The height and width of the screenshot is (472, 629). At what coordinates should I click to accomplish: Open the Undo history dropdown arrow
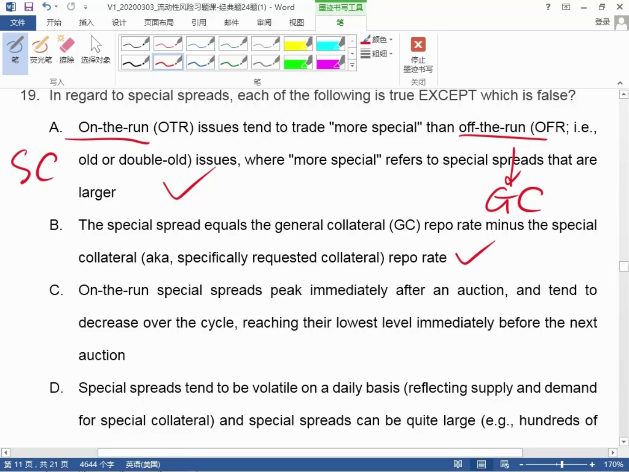click(x=56, y=7)
